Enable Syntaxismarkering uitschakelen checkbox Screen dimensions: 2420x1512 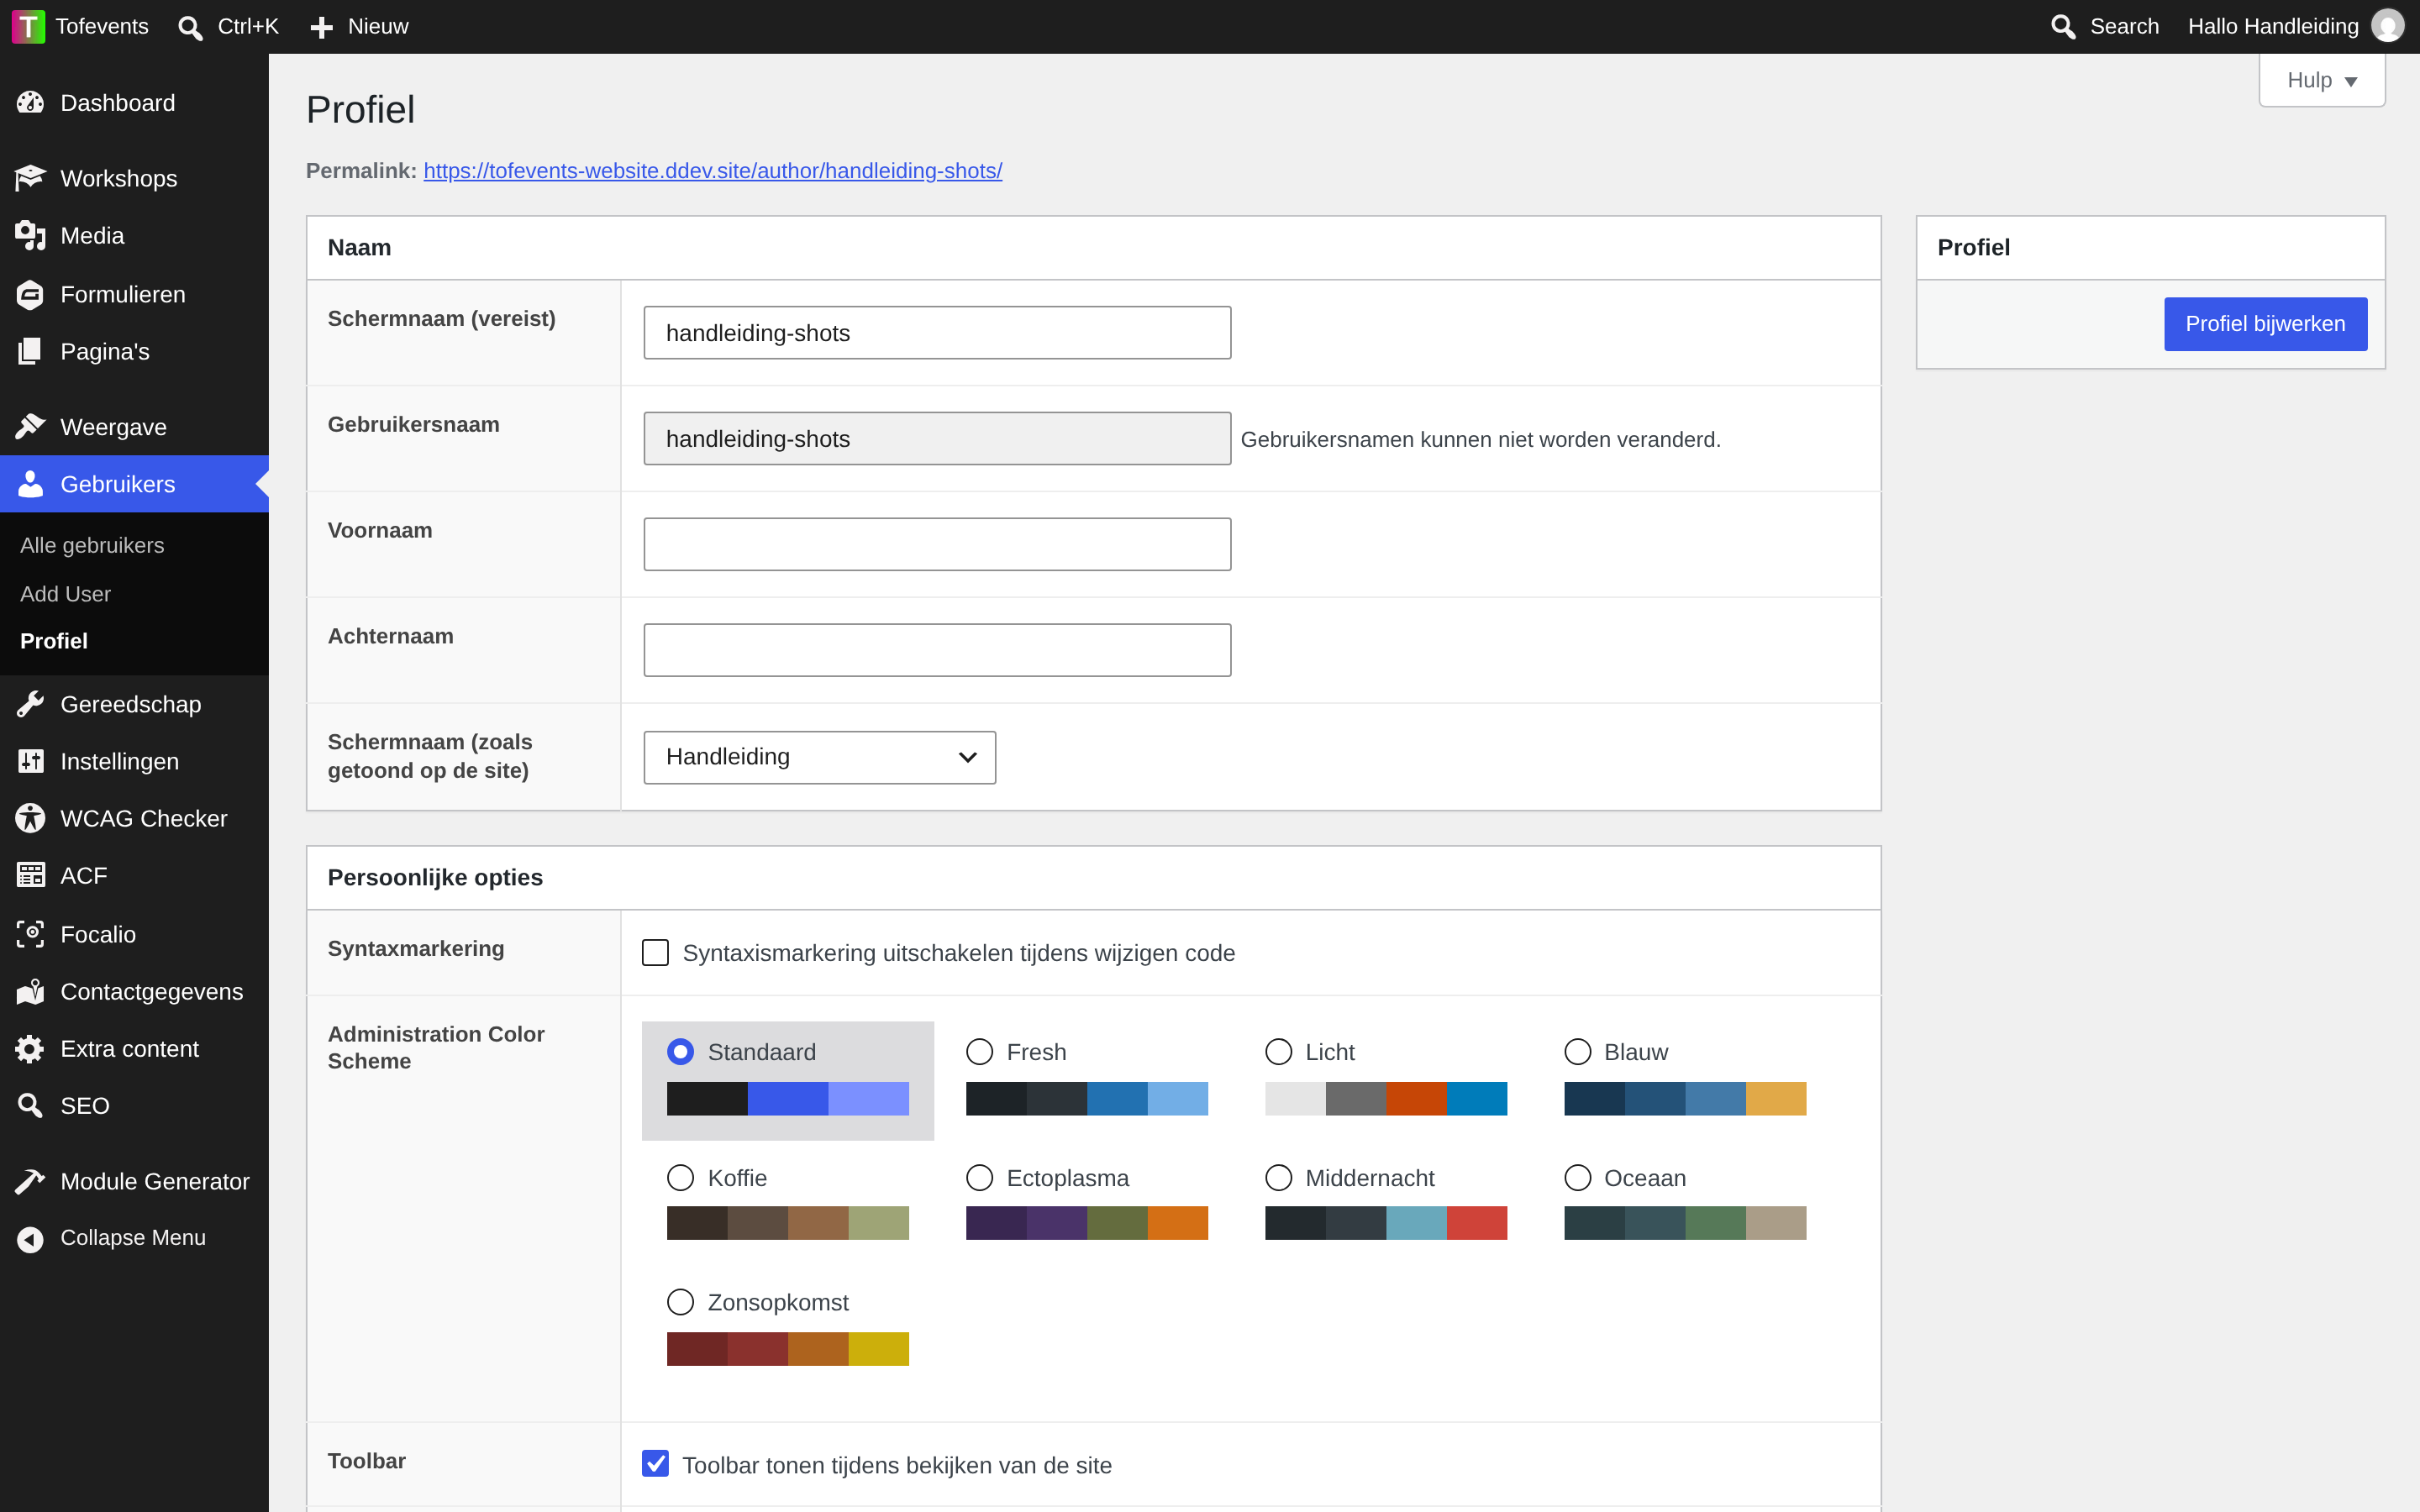[655, 953]
